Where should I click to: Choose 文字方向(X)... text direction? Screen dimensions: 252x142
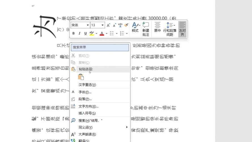coord(100,106)
